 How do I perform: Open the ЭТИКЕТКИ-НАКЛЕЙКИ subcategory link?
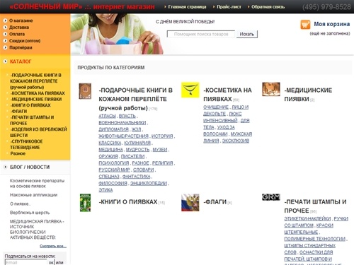click(x=307, y=218)
